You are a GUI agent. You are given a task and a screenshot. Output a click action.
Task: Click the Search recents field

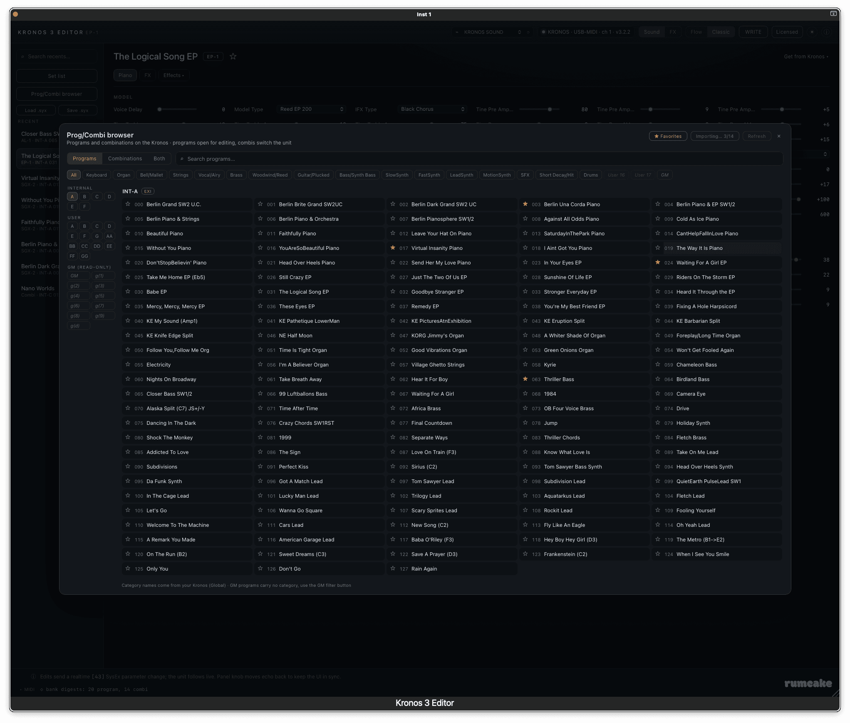tap(57, 57)
